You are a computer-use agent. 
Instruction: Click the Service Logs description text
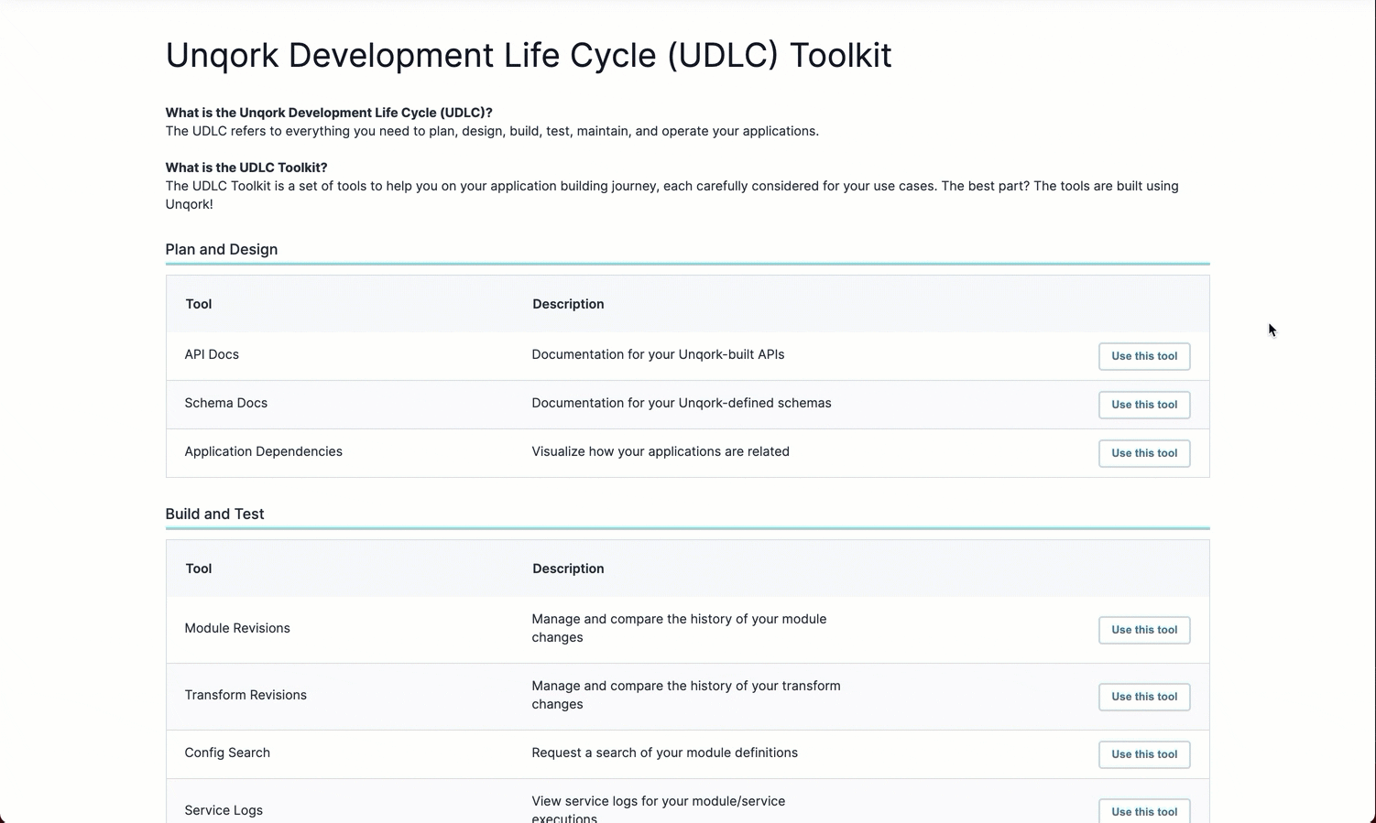pyautogui.click(x=659, y=809)
